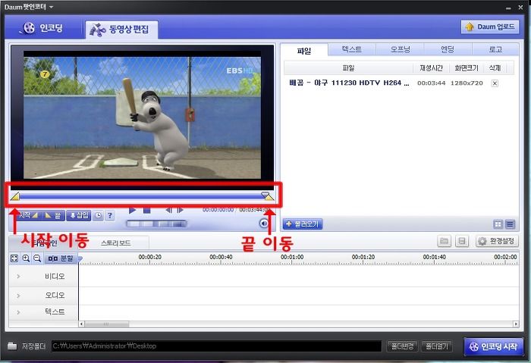Start encoding with 인코딩 시작 button
The image size is (531, 363).
[493, 346]
